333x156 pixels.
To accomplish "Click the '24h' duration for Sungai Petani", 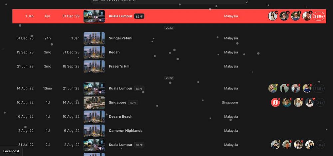I will pyautogui.click(x=48, y=38).
